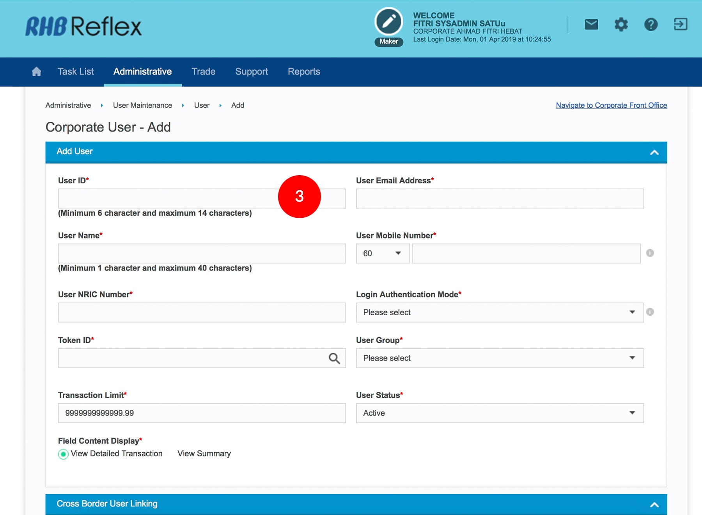Log out using the exit icon
This screenshot has height=515, width=702.
681,24
